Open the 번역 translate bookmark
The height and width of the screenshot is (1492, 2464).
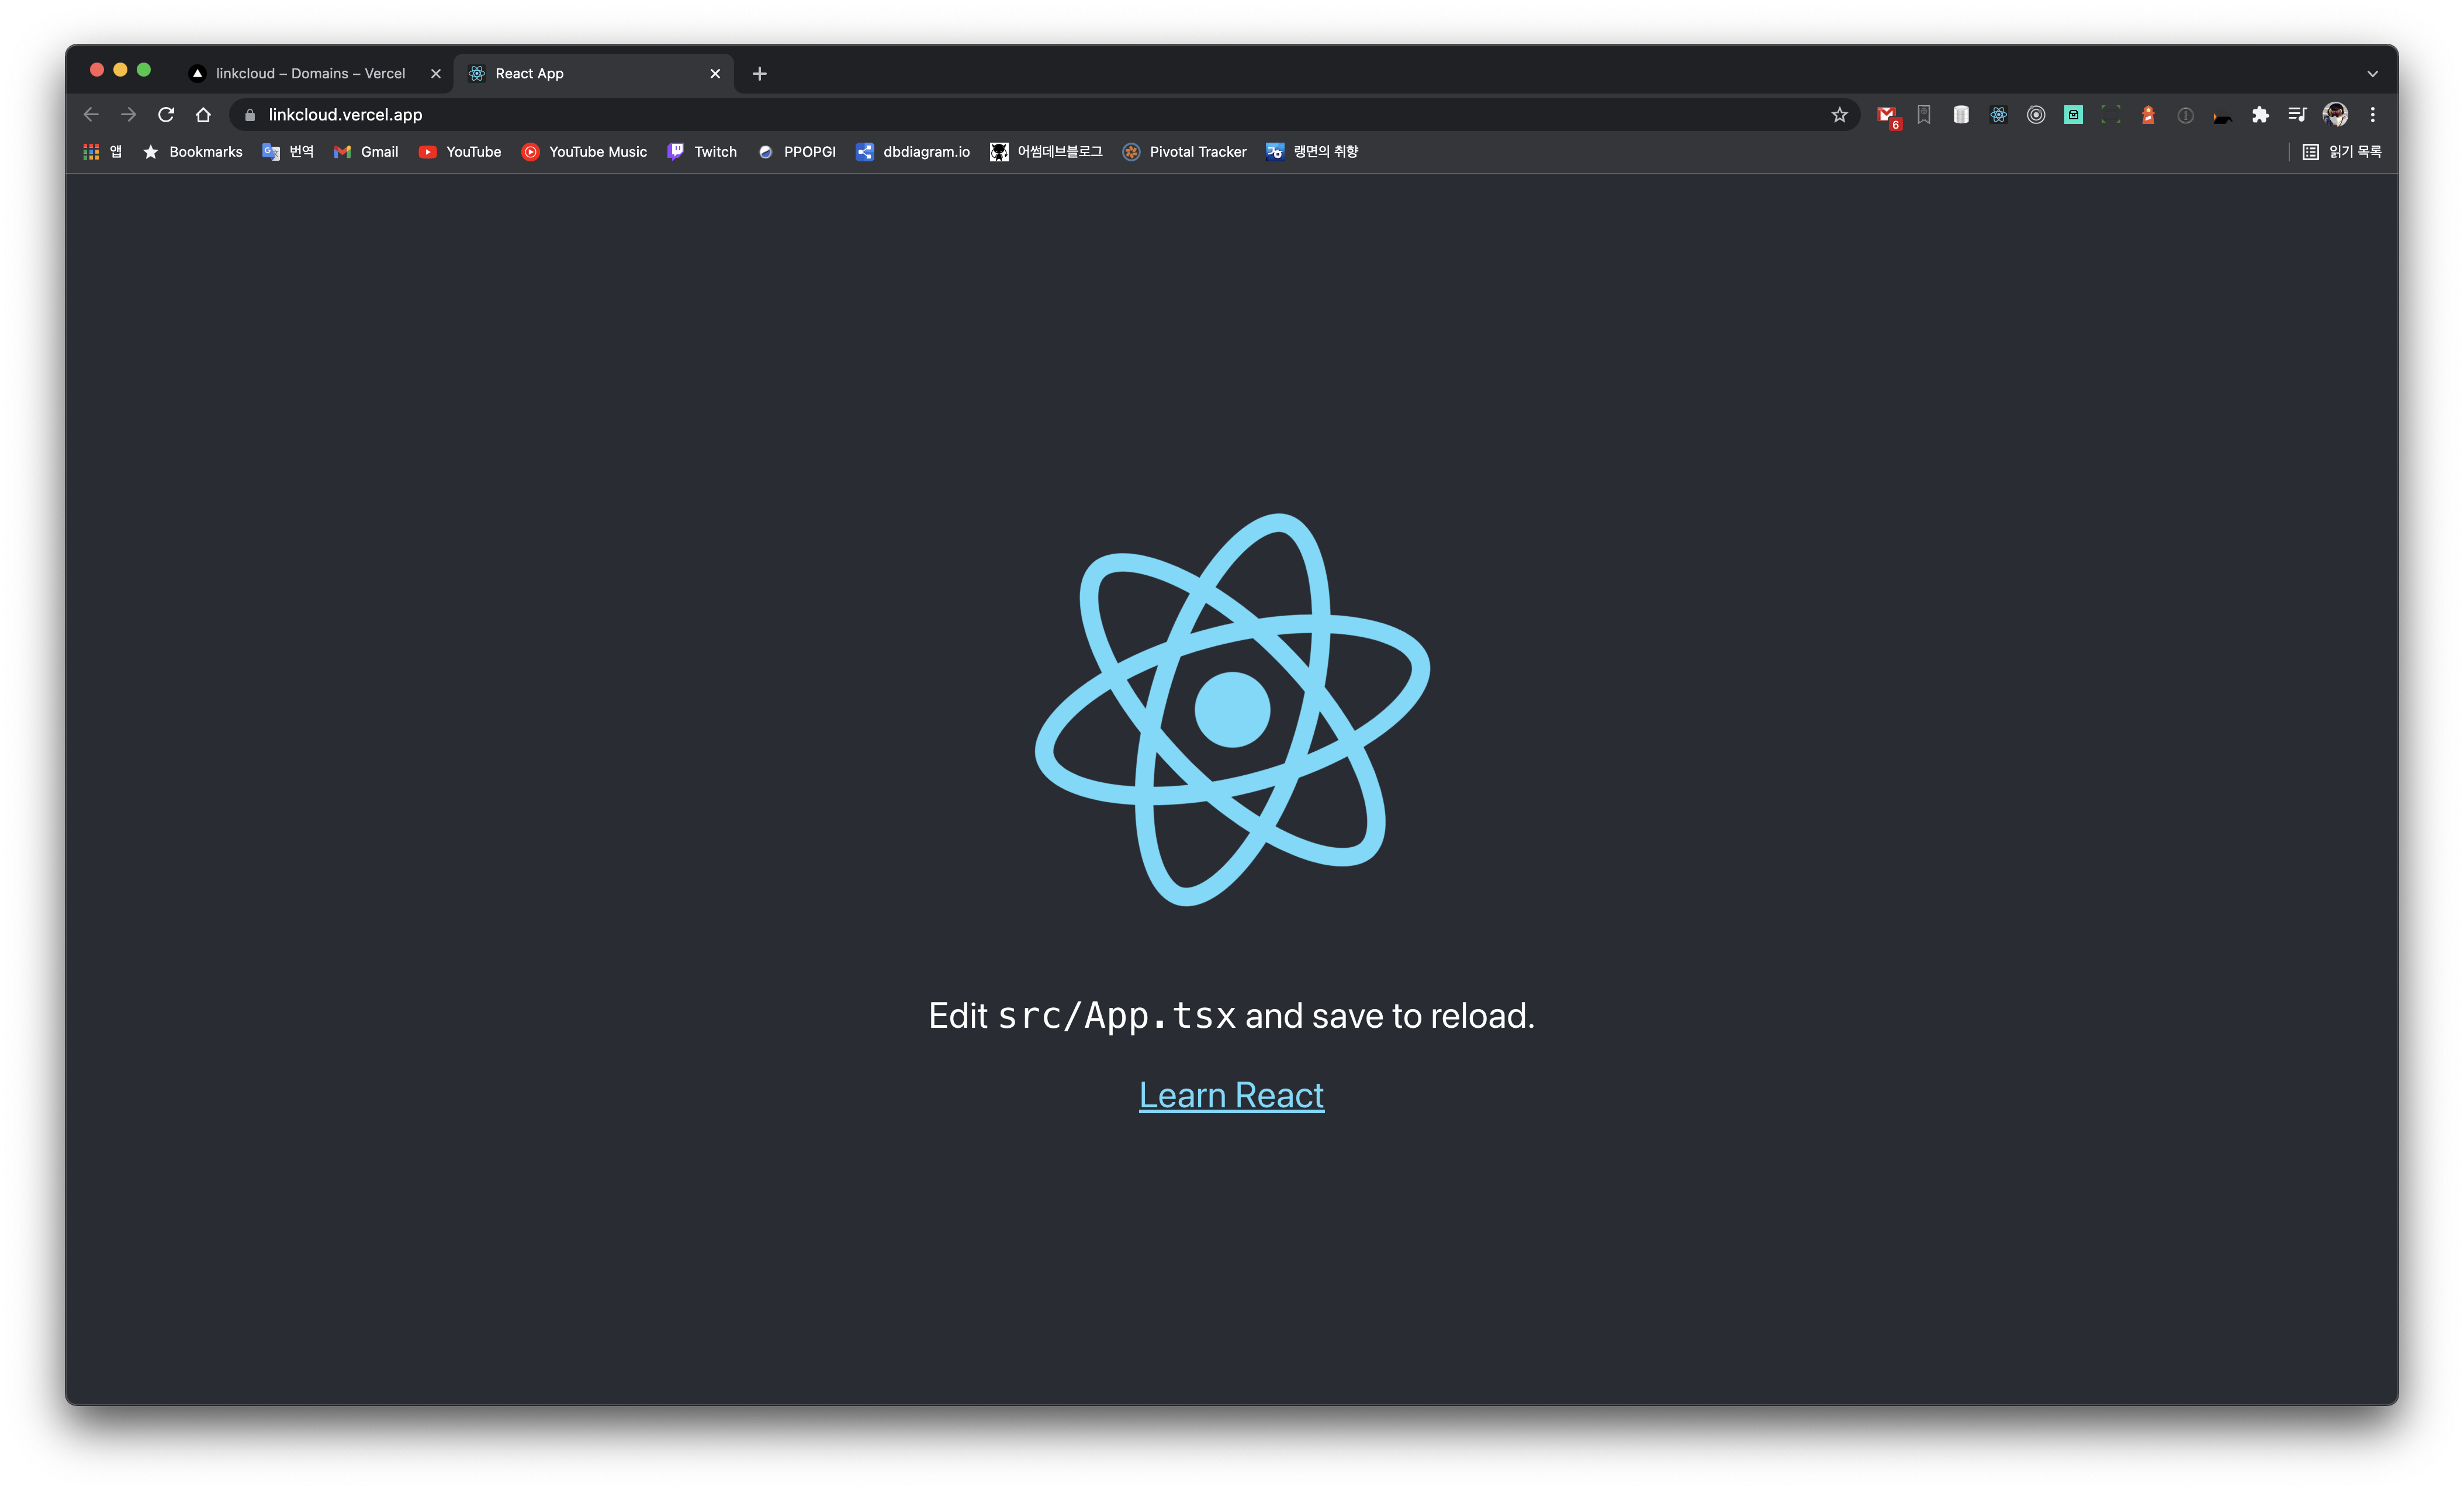point(288,152)
